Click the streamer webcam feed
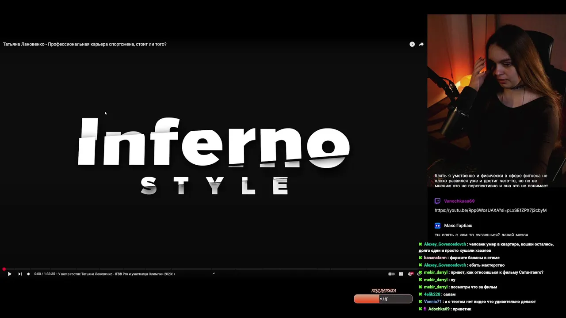Viewport: 566px width, 318px height. pos(497,101)
